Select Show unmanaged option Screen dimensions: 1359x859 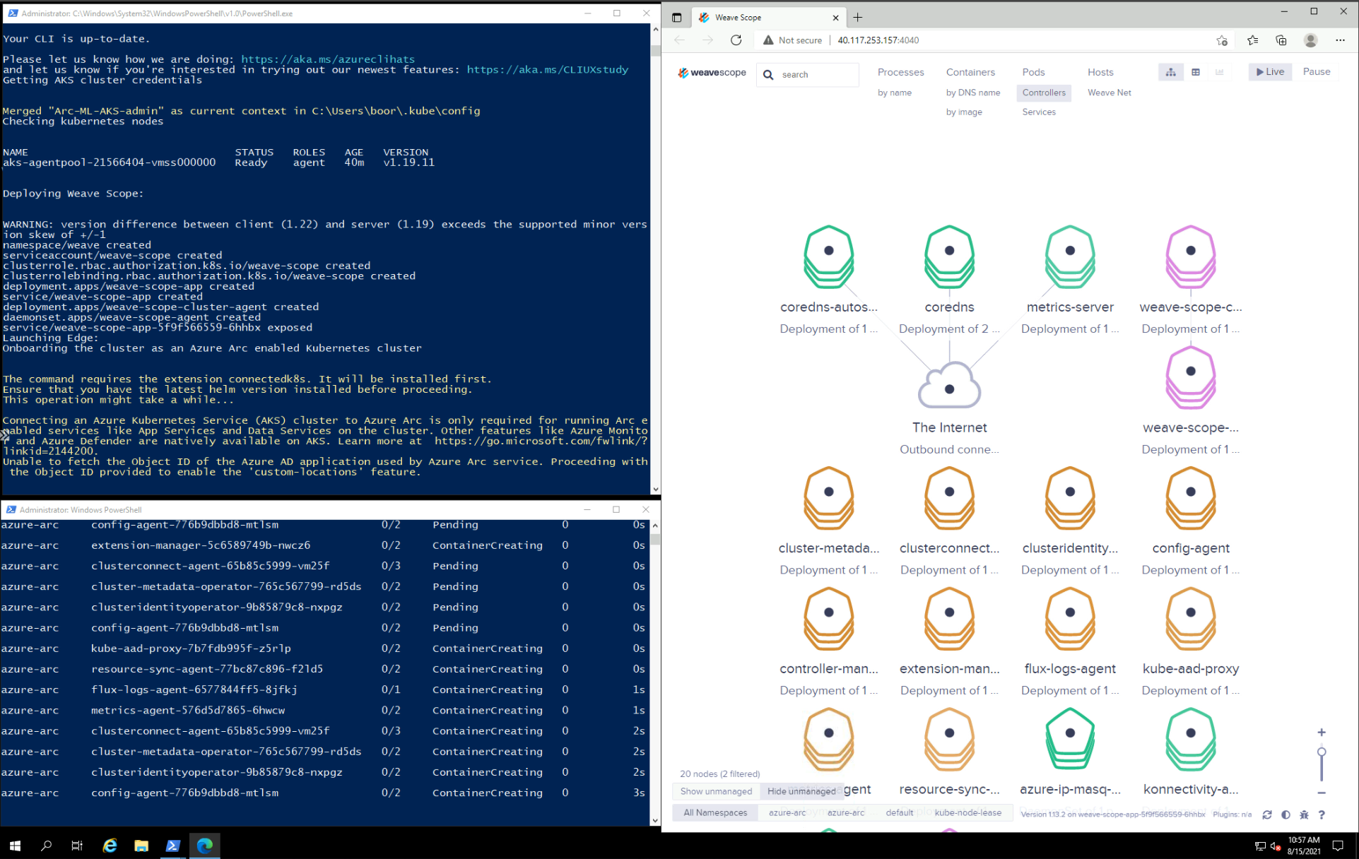[x=716, y=791]
